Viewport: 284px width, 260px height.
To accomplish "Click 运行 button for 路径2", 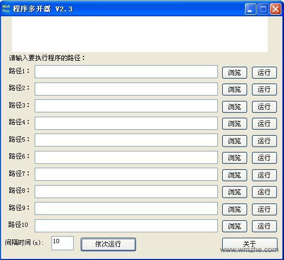I will tap(264, 90).
